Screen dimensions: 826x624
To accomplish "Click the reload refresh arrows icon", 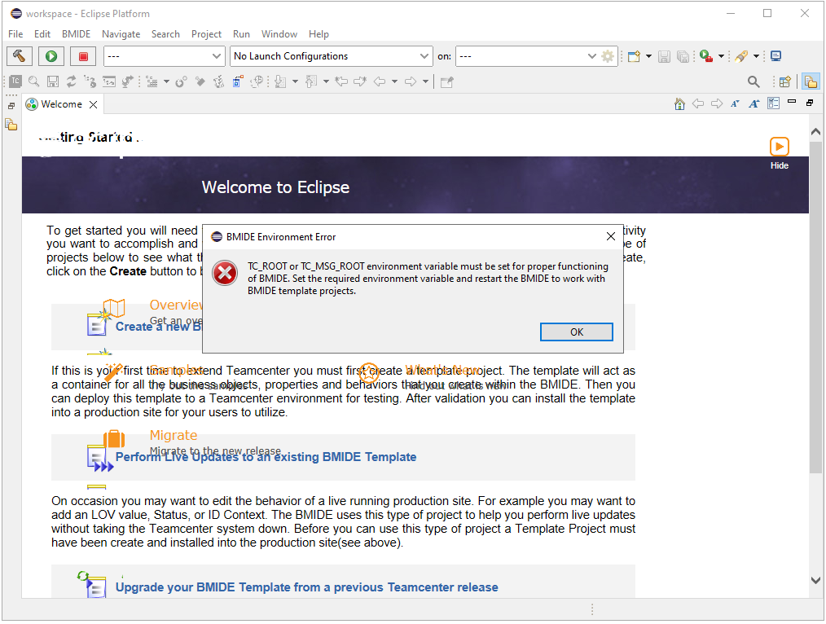I will click(x=71, y=81).
